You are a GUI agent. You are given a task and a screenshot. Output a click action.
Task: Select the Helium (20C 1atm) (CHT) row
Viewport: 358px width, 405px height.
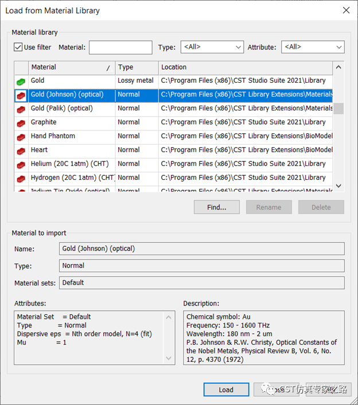pyautogui.click(x=173, y=165)
